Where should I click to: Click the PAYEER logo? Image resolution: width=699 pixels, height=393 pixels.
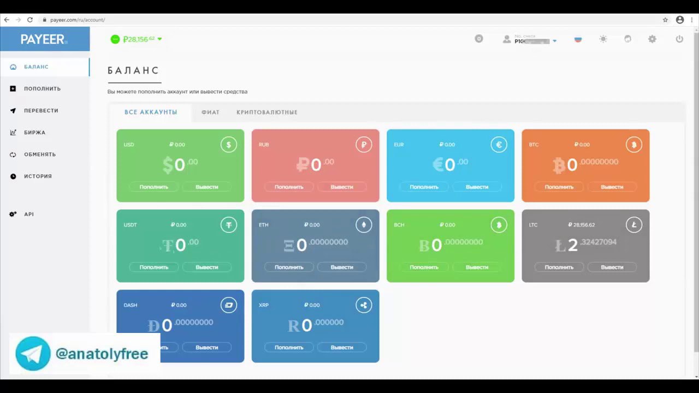(45, 39)
